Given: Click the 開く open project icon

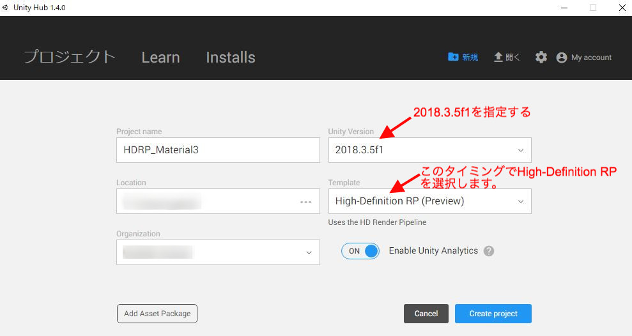Looking at the screenshot, I should pyautogui.click(x=498, y=57).
